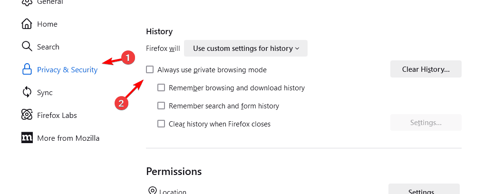Click the history Settings button

coord(426,123)
